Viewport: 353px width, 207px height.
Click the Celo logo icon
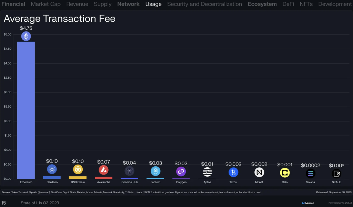tap(285, 173)
